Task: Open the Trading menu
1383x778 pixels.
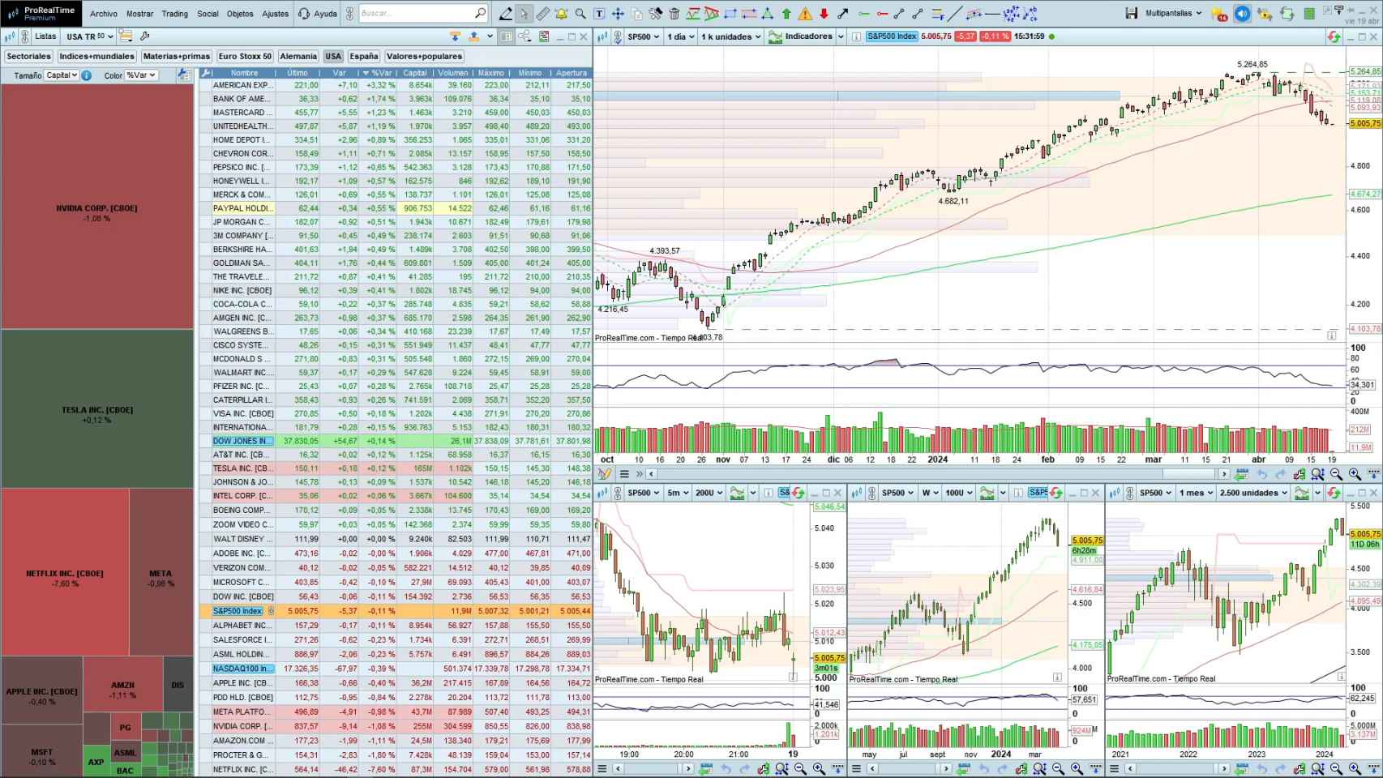Action: point(174,14)
